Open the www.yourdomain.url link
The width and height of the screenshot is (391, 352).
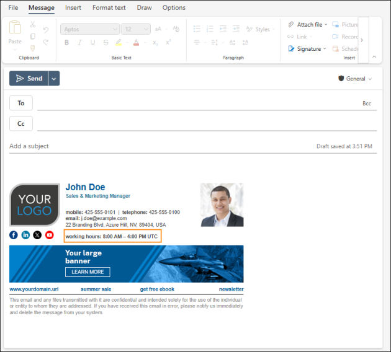pos(34,289)
